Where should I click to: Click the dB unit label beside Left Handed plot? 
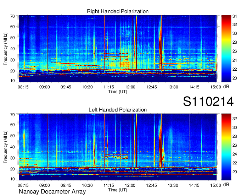click(x=226, y=184)
